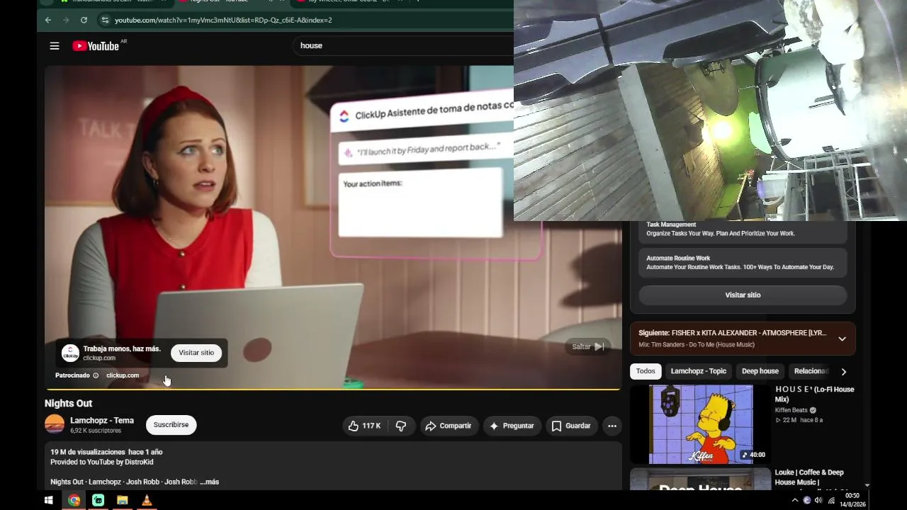Image resolution: width=907 pixels, height=510 pixels.
Task: Open Windows Start menu
Action: [x=49, y=500]
